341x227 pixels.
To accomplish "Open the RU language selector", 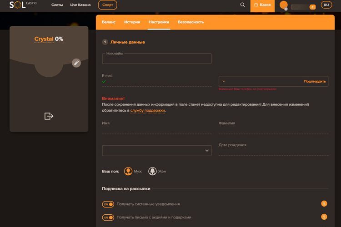I will coord(326,5).
